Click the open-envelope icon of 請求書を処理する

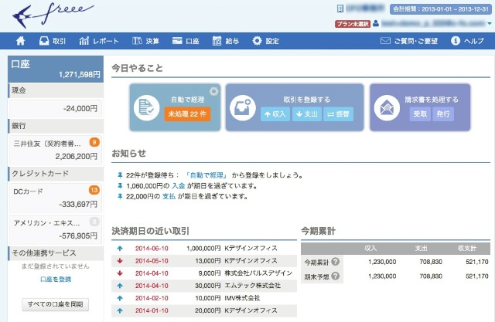(x=387, y=107)
